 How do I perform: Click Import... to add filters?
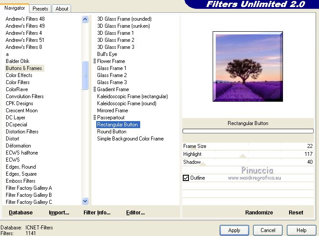coord(59,212)
